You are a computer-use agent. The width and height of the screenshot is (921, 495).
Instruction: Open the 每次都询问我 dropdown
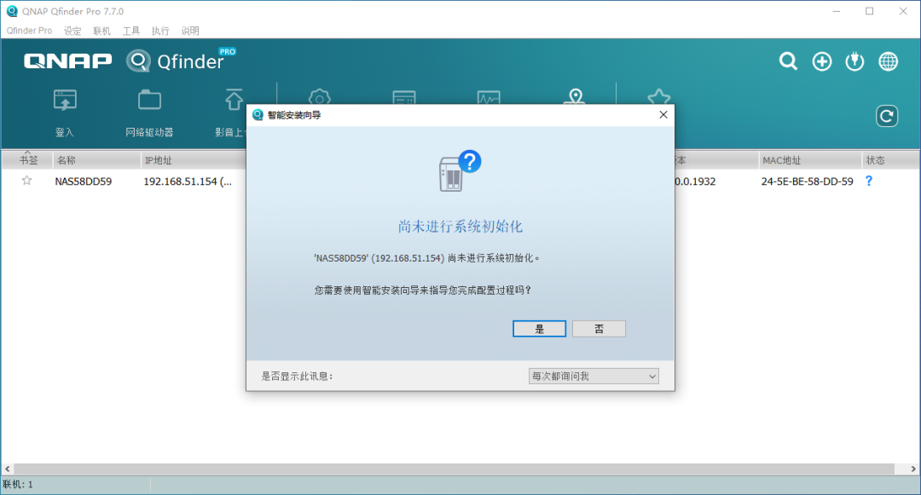coord(593,376)
